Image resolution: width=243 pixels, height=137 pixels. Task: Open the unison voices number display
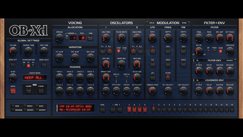pos(73,38)
